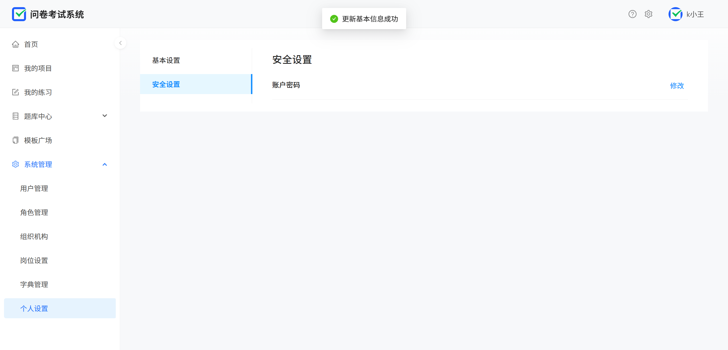Click the help question mark icon
This screenshot has height=350, width=728.
tap(632, 14)
